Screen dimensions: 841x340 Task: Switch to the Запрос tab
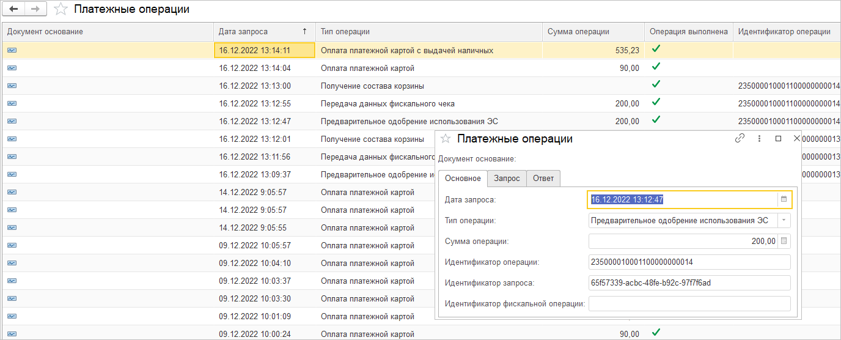pos(507,179)
